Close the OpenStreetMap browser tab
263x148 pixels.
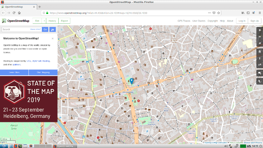coord(34,7)
